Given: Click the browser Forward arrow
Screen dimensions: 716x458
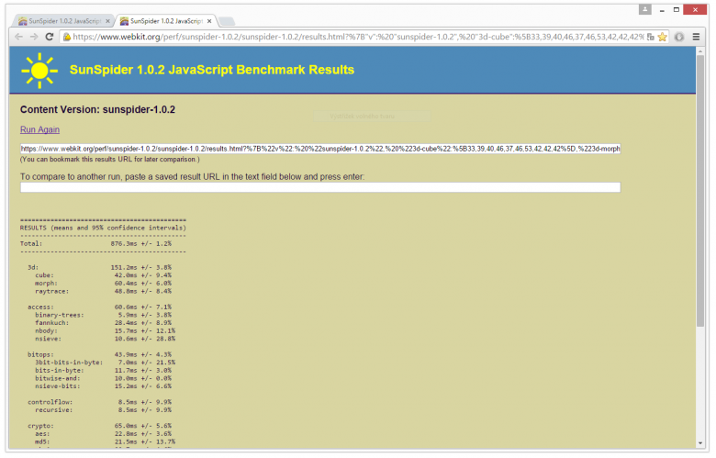Looking at the screenshot, I should (34, 37).
